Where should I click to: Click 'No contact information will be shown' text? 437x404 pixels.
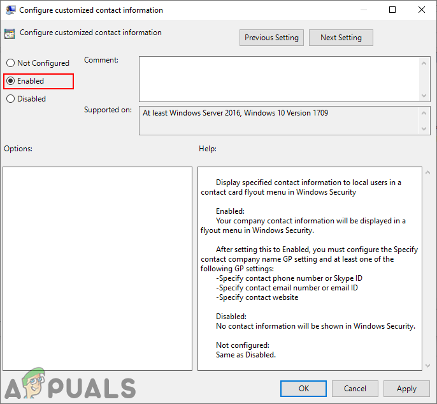click(315, 326)
